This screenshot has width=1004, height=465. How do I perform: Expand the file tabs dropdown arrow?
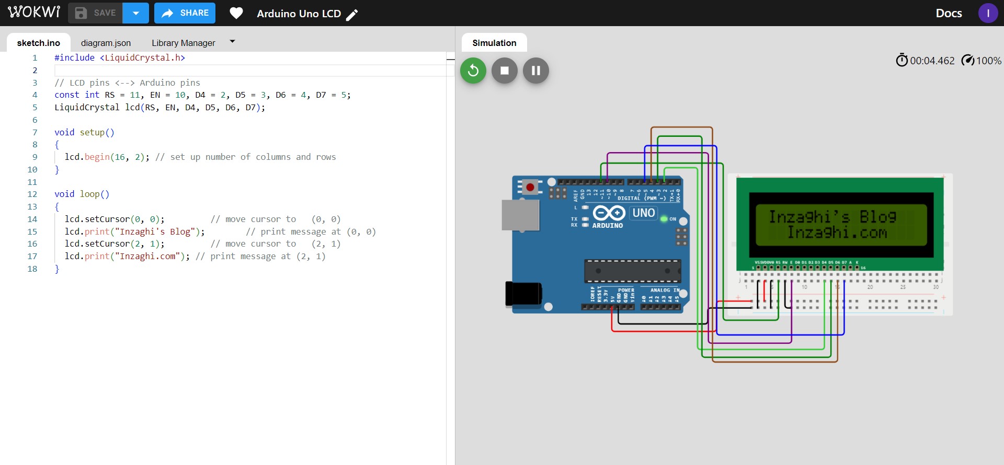click(x=232, y=41)
